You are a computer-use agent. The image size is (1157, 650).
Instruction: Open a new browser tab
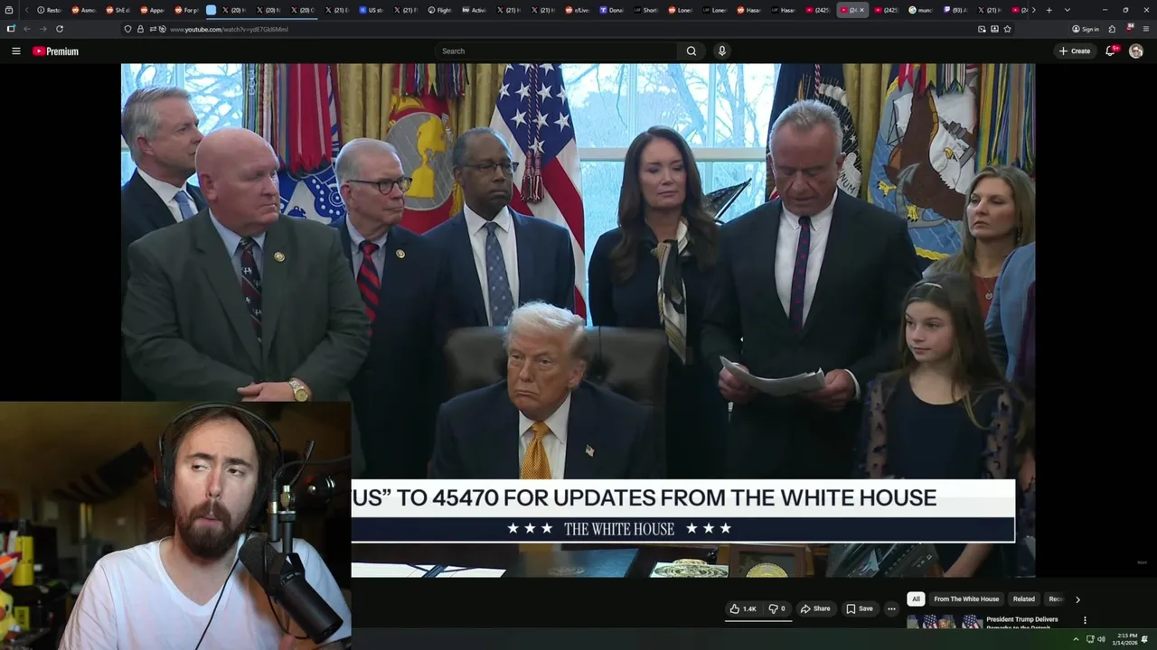[1049, 10]
